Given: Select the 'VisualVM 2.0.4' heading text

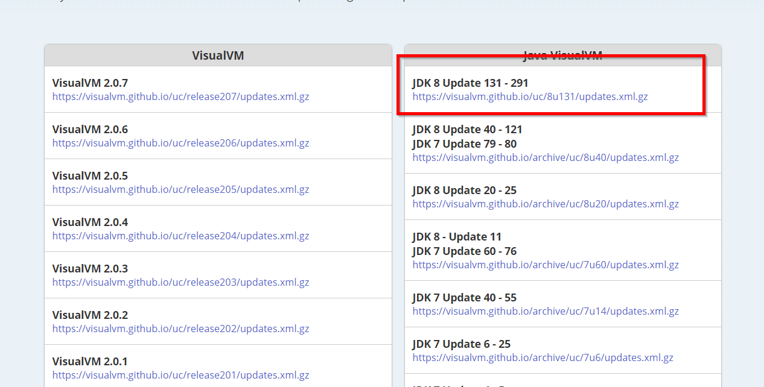Looking at the screenshot, I should 90,222.
